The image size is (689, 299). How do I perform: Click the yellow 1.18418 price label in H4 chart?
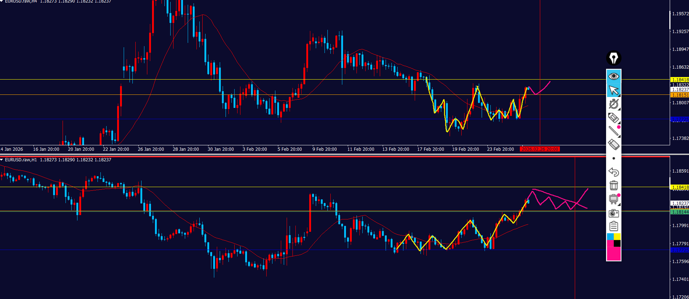(x=680, y=80)
